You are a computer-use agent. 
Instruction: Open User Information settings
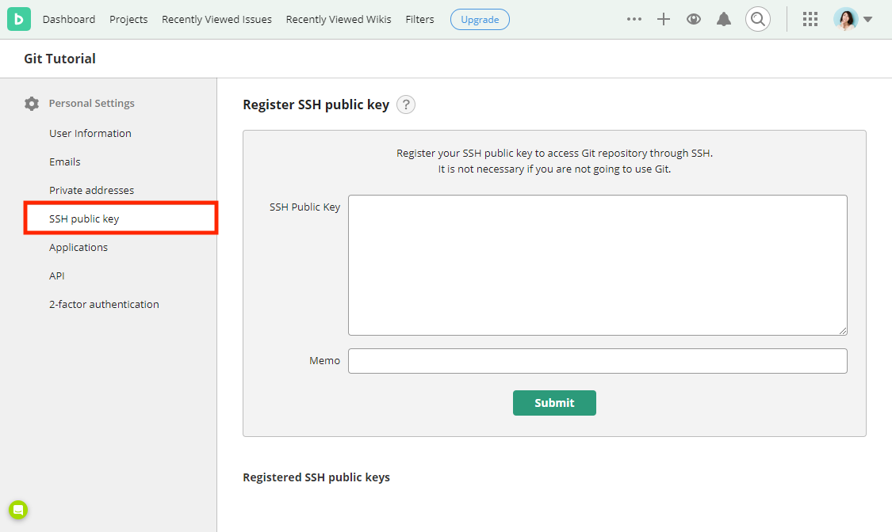90,134
